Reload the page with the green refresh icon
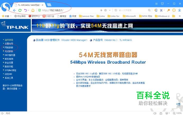 [20, 10]
